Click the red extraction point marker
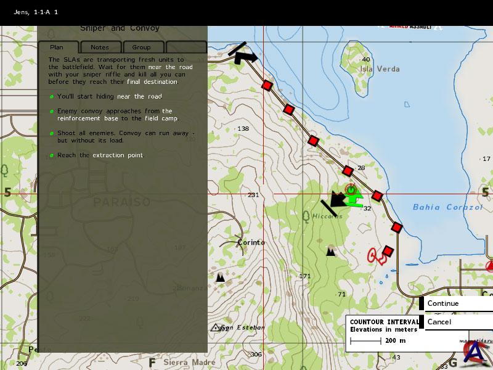493x370 pixels. pos(375,255)
